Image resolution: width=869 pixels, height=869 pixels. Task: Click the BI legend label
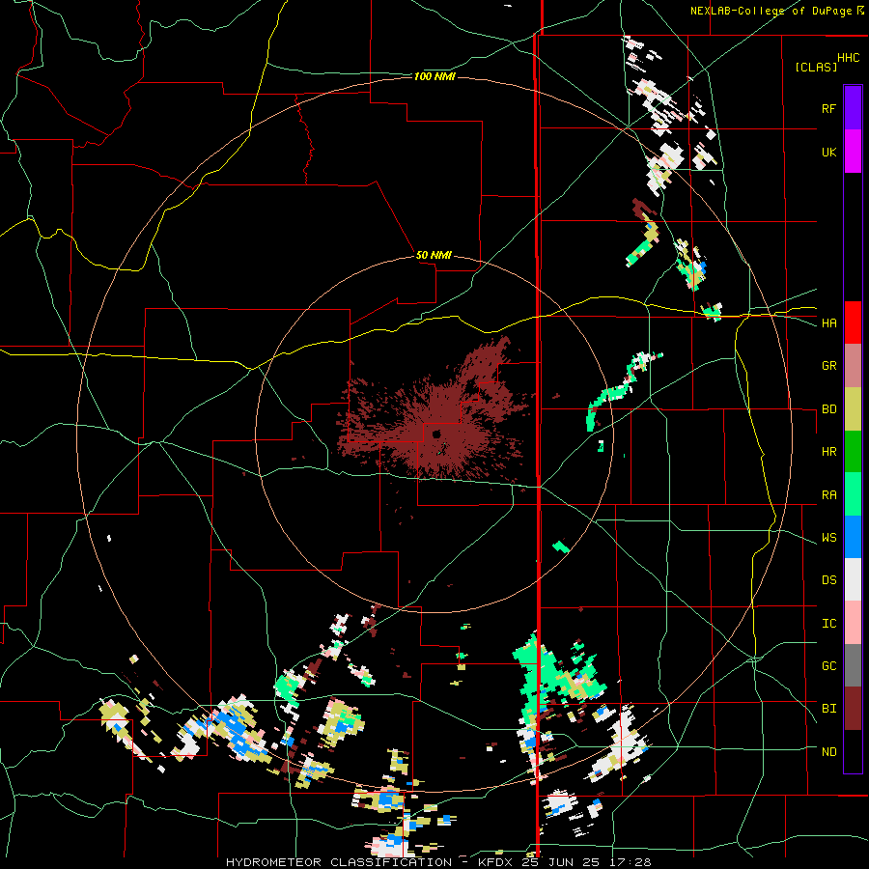828,709
